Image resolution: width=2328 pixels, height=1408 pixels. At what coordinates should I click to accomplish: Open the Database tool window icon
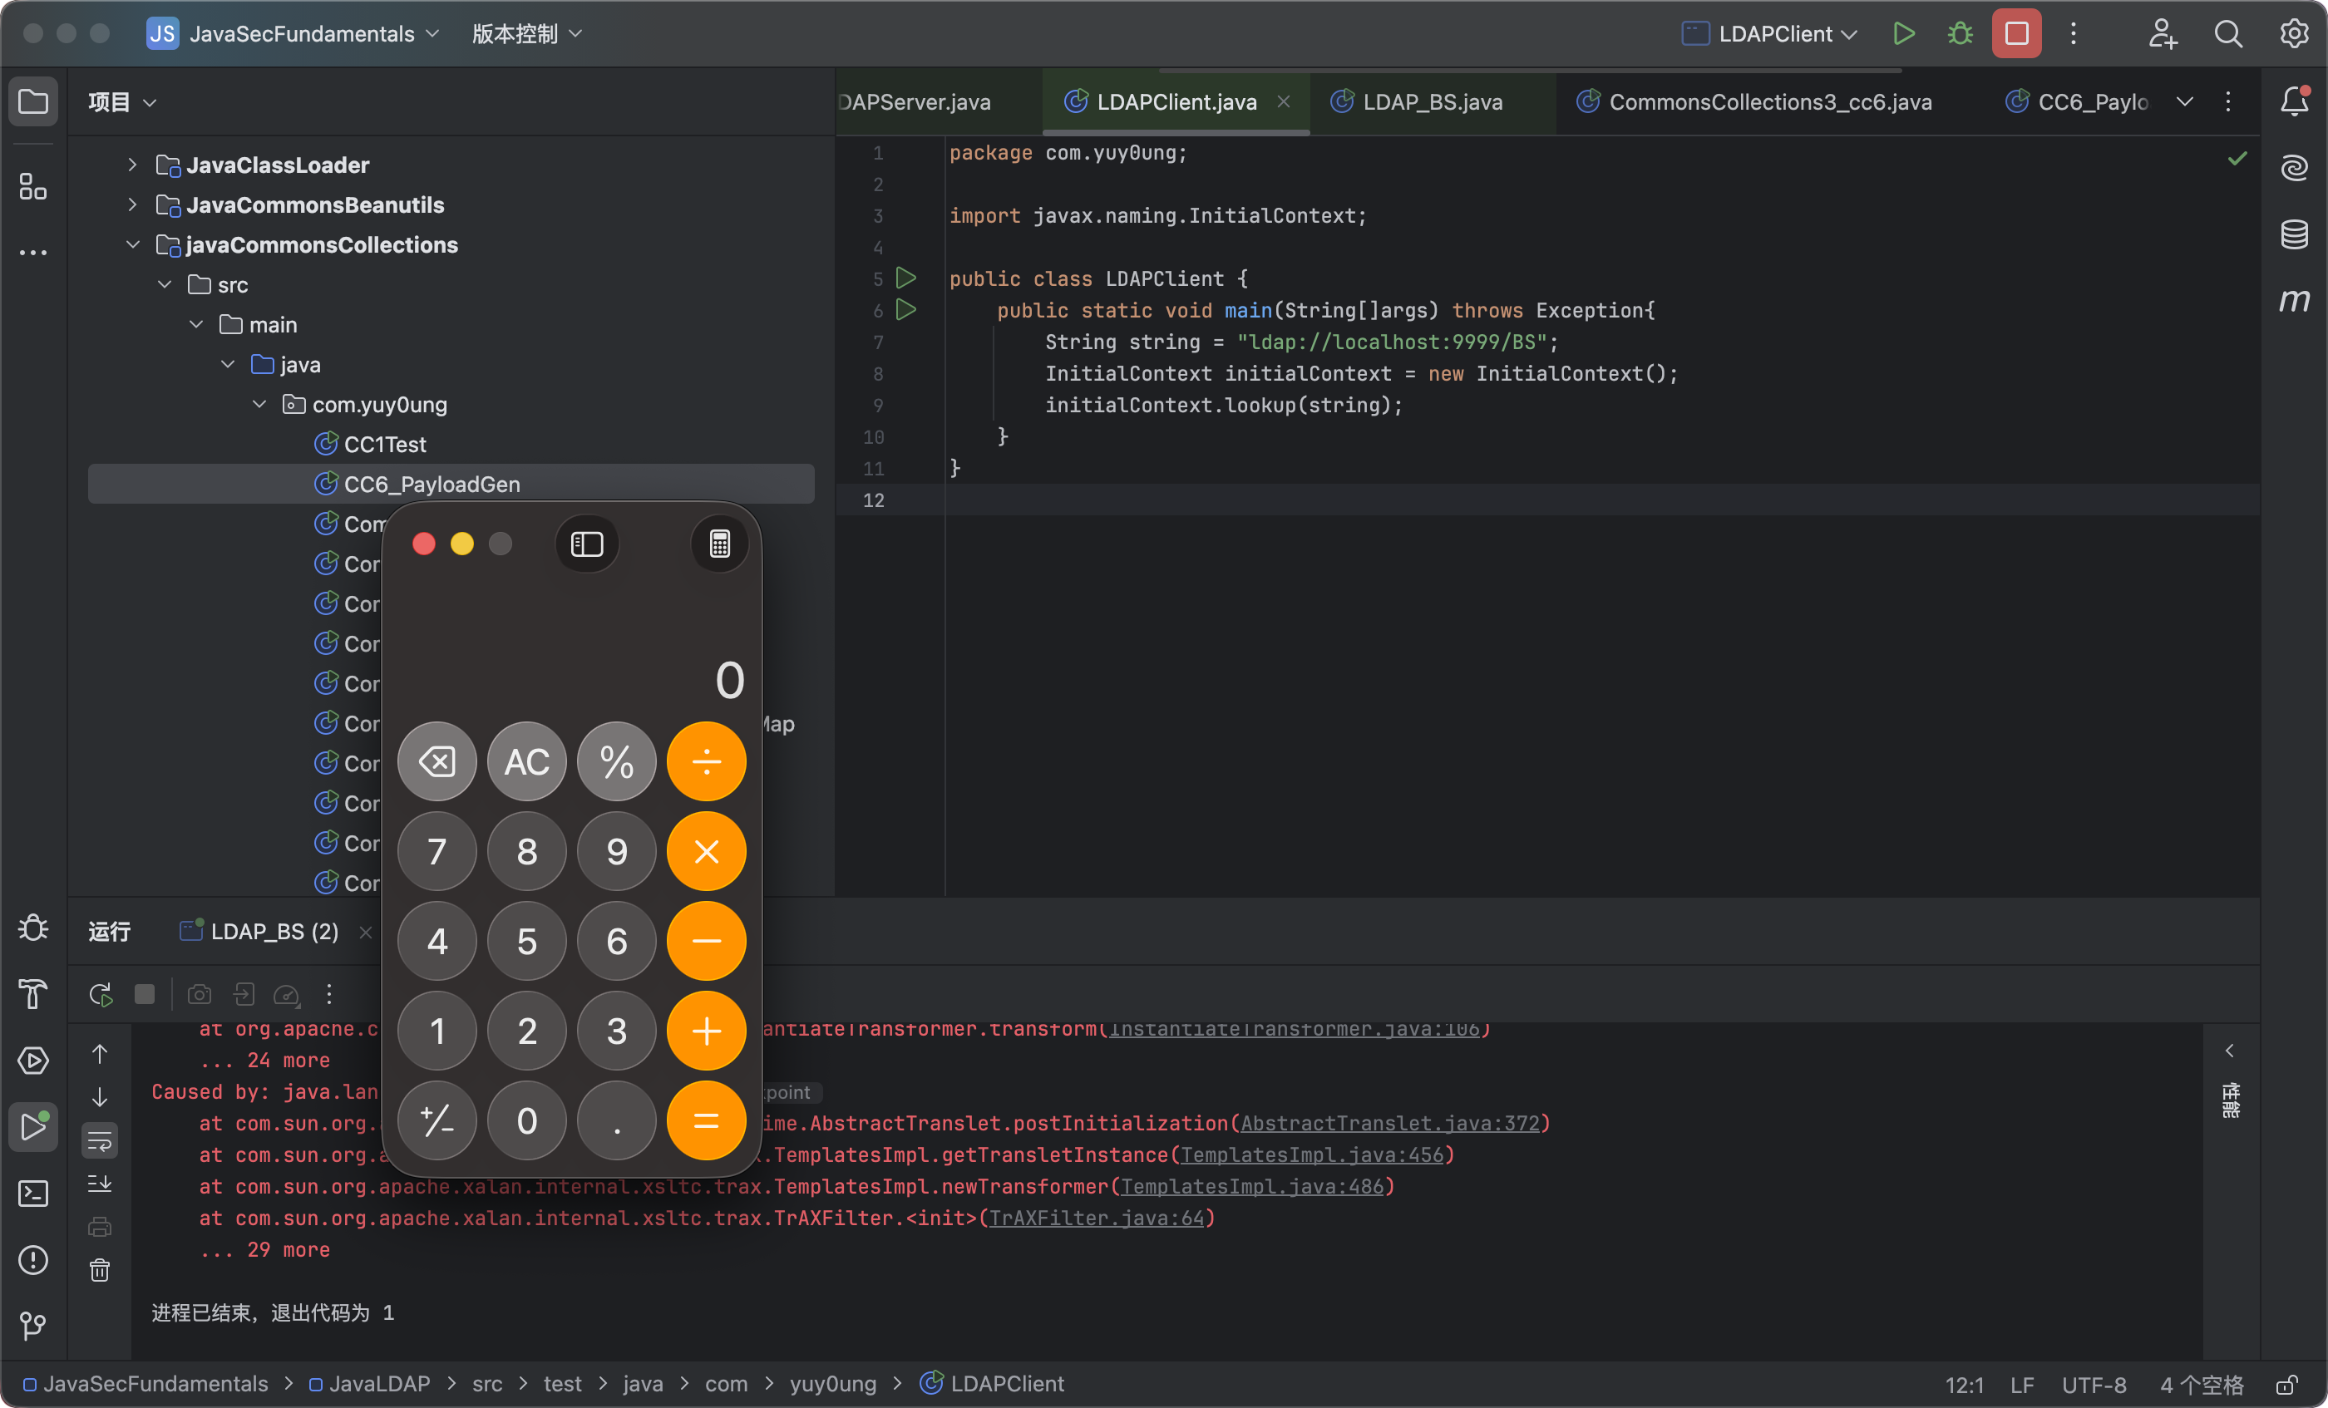(2294, 234)
